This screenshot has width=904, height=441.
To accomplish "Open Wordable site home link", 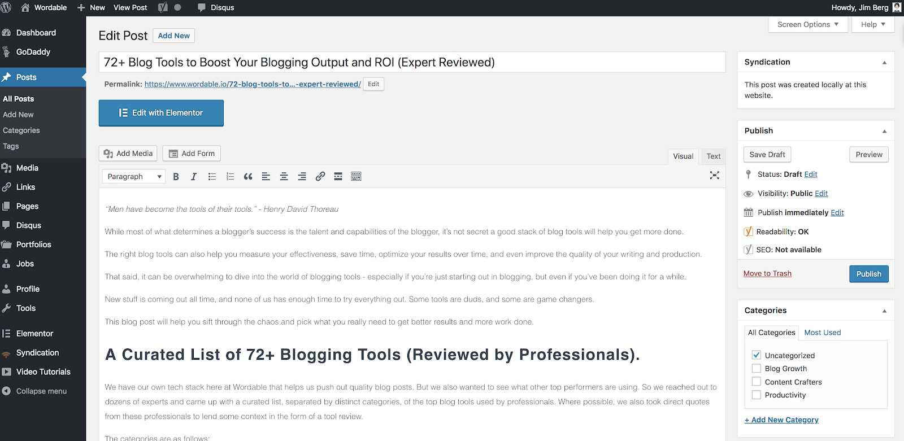I will 44,7.
